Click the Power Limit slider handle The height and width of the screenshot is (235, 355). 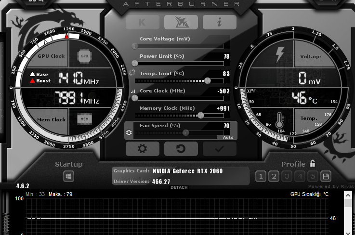(x=135, y=64)
